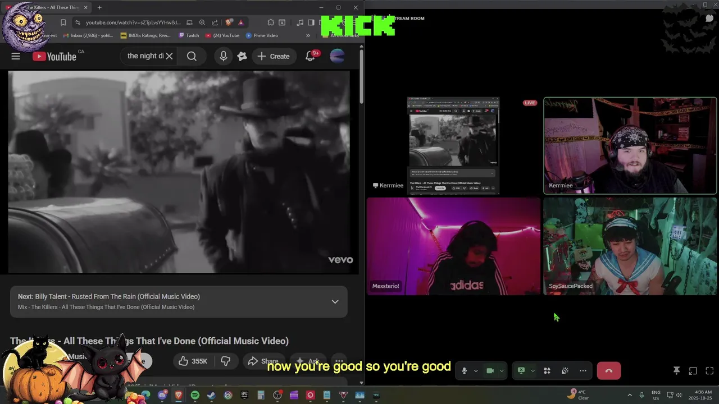Open call activities launcher icon

click(547, 371)
